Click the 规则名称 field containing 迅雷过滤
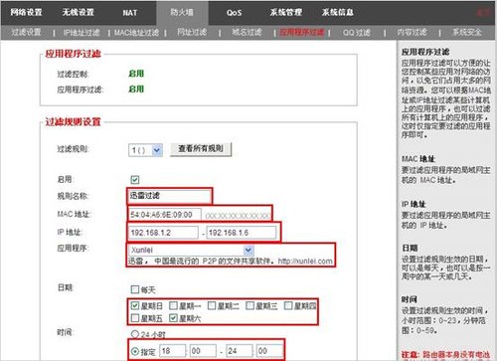Image resolution: width=497 pixels, height=361 pixels. coord(169,196)
